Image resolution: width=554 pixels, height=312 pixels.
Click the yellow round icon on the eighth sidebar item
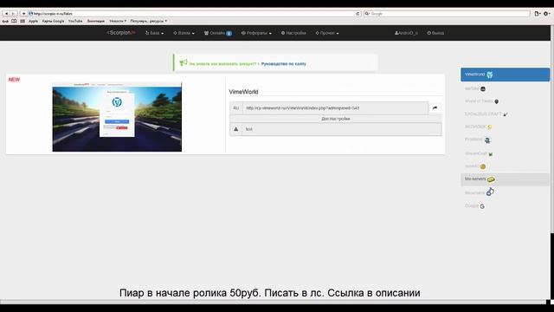point(483,166)
